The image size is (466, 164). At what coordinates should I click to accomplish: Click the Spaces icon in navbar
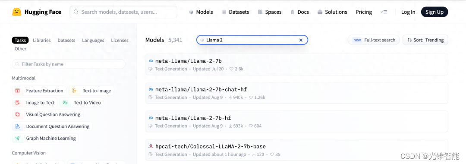pyautogui.click(x=260, y=12)
